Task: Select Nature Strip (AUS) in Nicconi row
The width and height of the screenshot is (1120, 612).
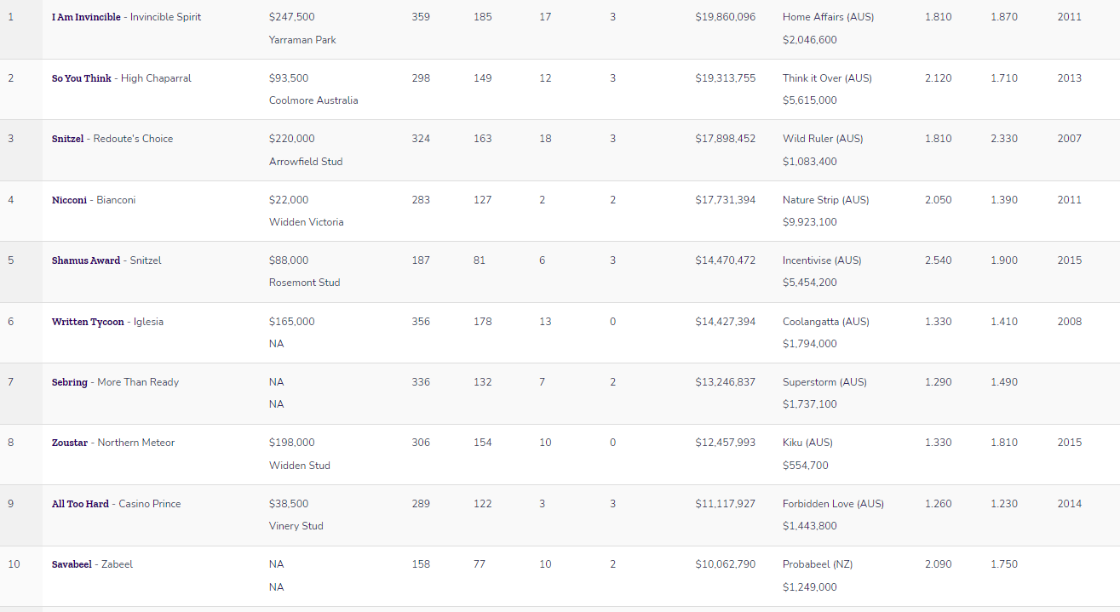Action: pos(825,200)
